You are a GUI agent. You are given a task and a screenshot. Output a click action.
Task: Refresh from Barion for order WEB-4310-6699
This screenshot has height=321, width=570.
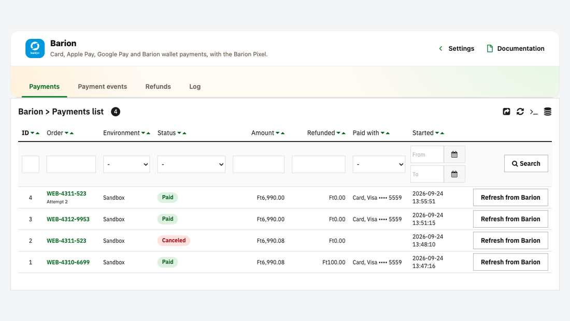point(510,262)
